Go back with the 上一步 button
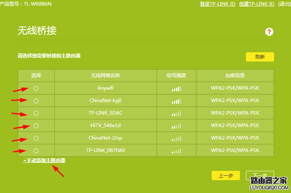The height and width of the screenshot is (193, 291). point(226,175)
